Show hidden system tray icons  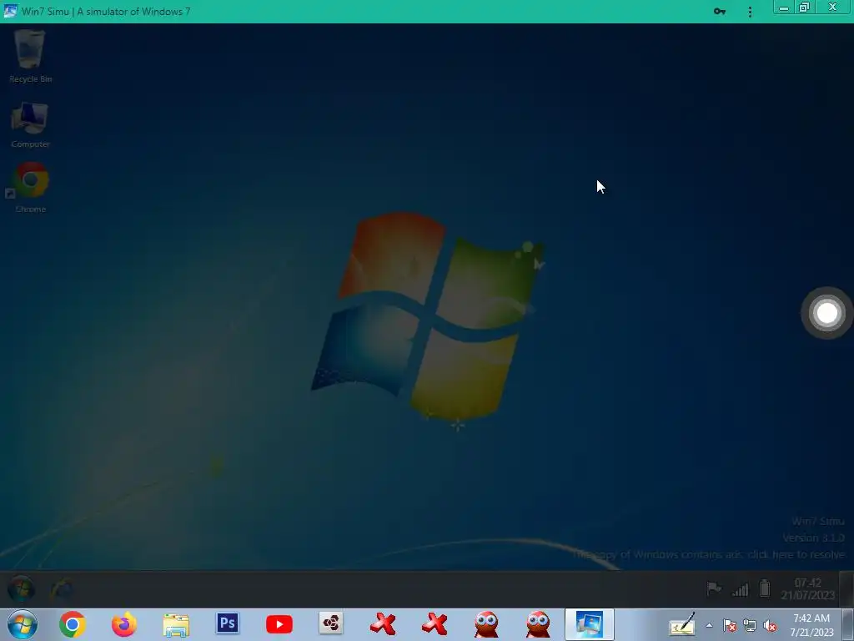point(709,626)
